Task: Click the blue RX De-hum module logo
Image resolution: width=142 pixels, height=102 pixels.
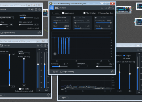Action: 52,8
